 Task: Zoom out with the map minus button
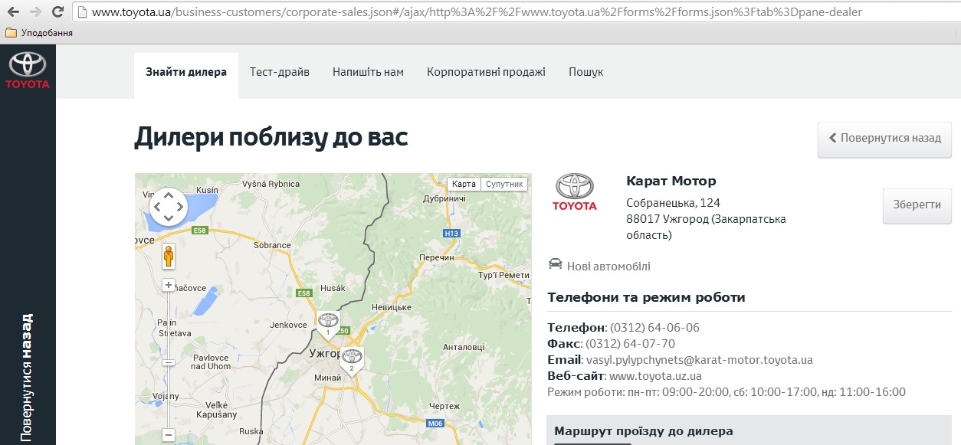tap(169, 435)
